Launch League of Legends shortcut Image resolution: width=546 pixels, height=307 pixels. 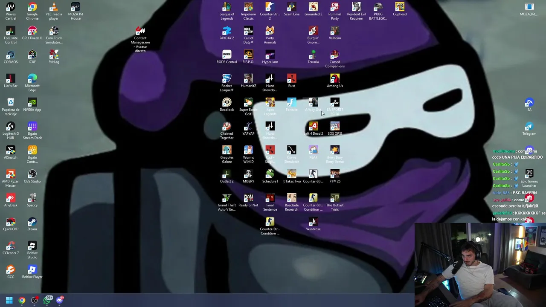point(227,11)
